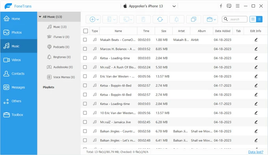
Task: Check the select-all checkbox in header
Action: tap(86, 31)
